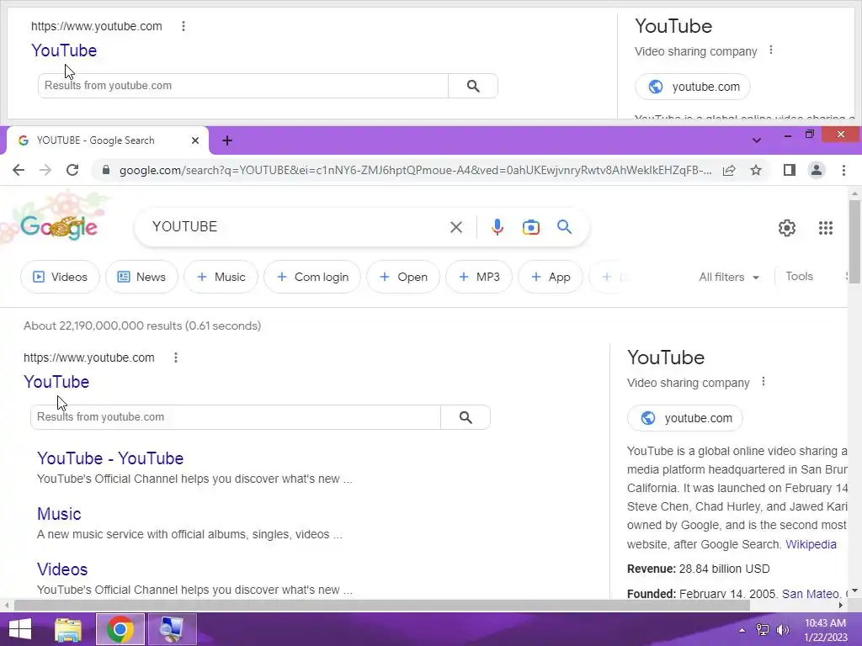Select the Videos filter chip
This screenshot has width=862, height=646.
pyautogui.click(x=60, y=277)
